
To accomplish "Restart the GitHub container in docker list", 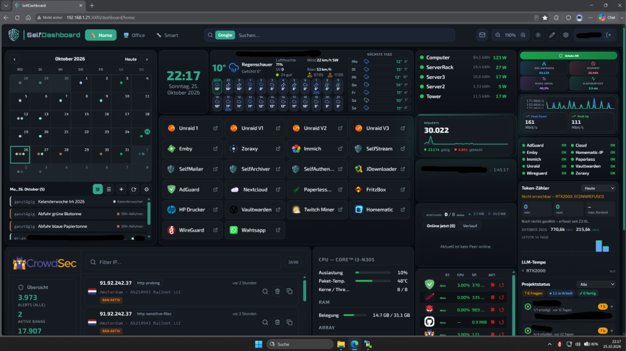I will 502,322.
